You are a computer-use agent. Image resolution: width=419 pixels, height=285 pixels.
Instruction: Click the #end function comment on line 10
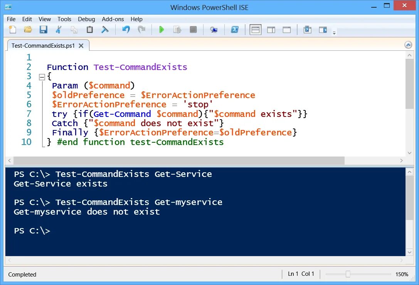pos(140,142)
